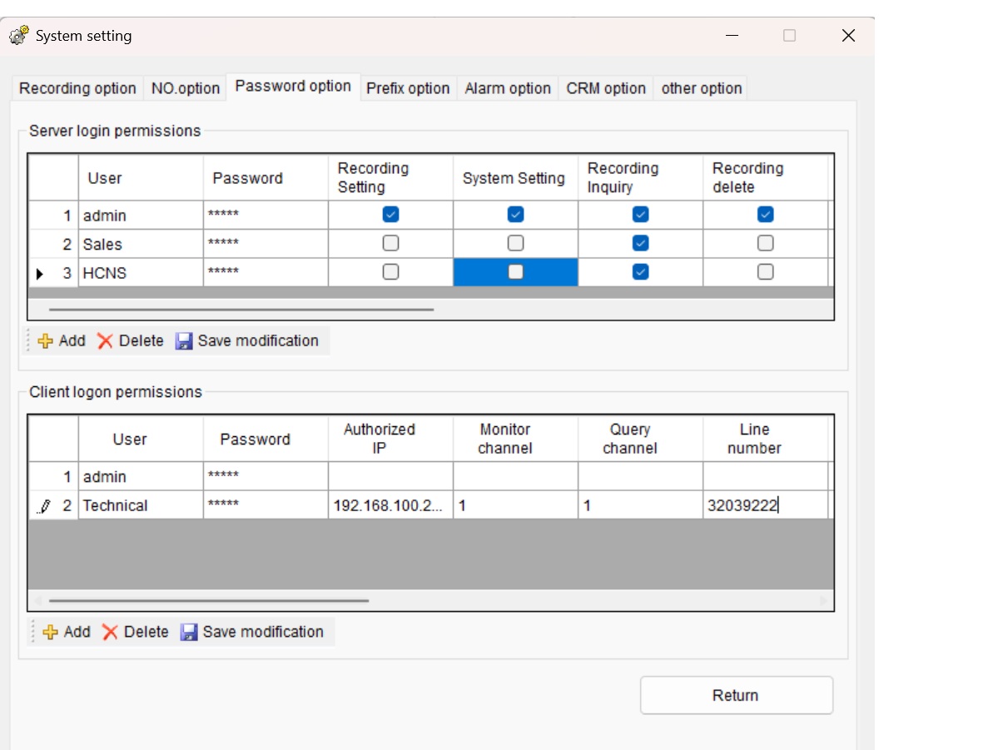Screen dimensions: 993x750
Task: Click the Line number field containing 32039222
Action: coord(765,505)
